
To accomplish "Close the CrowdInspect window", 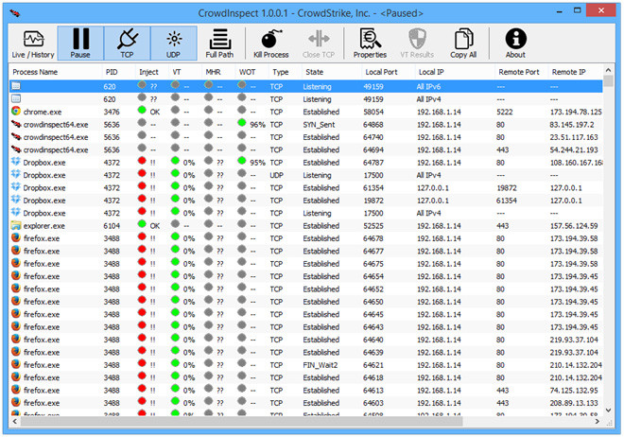I will [601, 10].
